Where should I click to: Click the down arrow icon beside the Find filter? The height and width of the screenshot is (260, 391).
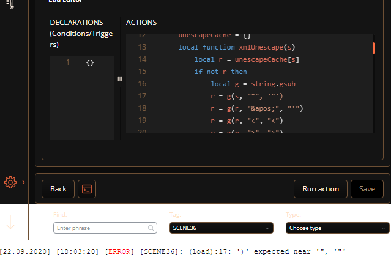(10, 222)
